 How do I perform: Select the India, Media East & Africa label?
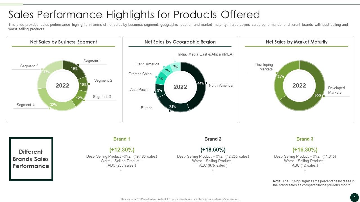[206, 54]
